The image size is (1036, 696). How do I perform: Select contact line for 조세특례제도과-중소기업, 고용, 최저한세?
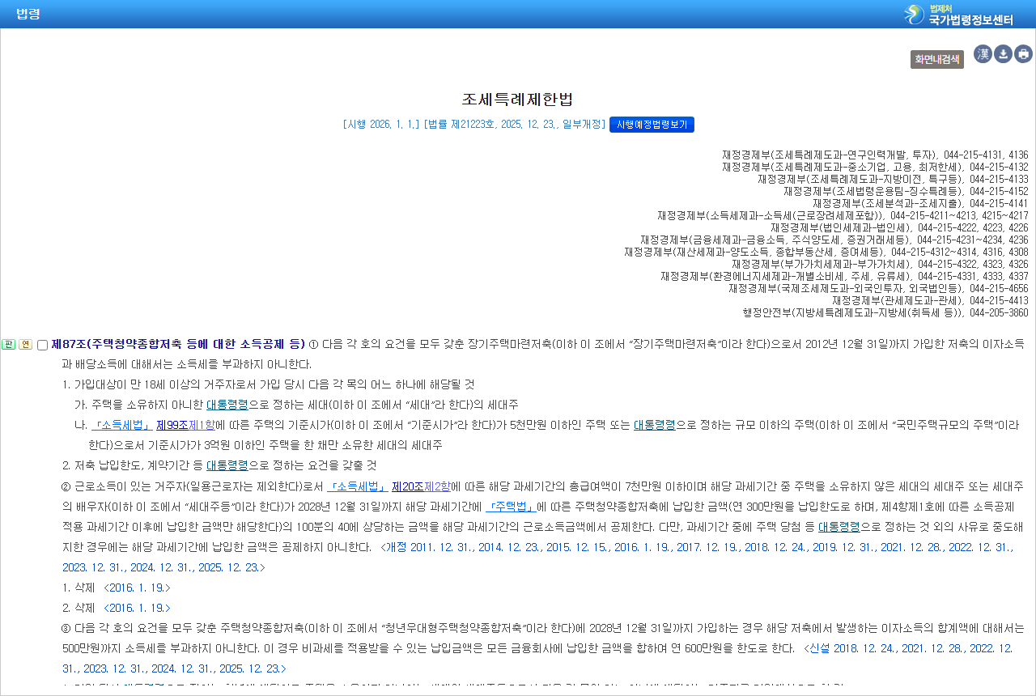(875, 167)
